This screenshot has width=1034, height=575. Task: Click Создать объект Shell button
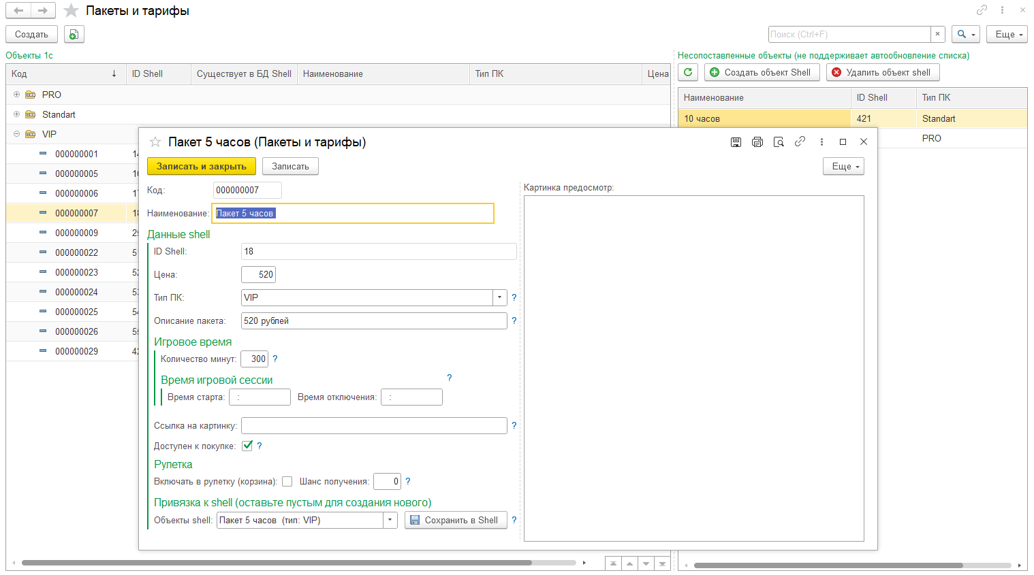762,72
